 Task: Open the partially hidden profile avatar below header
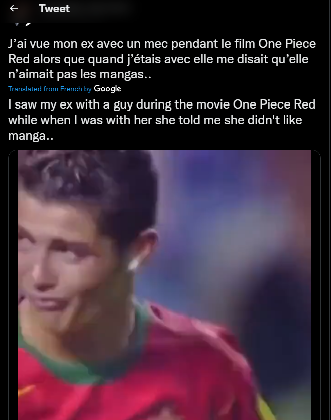pyautogui.click(x=23, y=24)
